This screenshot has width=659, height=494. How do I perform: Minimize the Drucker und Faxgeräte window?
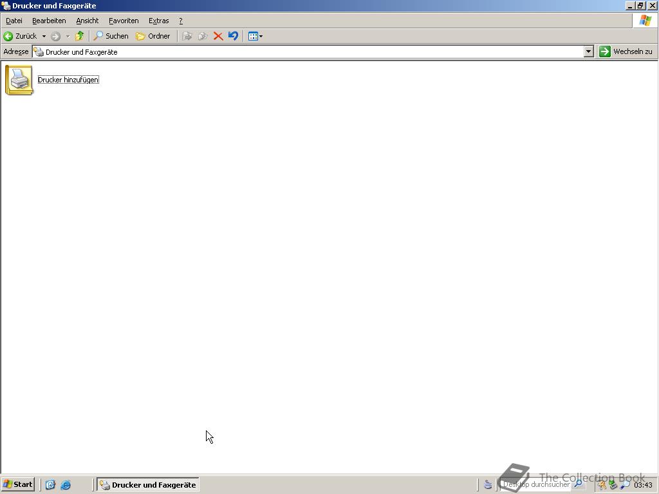click(x=629, y=6)
